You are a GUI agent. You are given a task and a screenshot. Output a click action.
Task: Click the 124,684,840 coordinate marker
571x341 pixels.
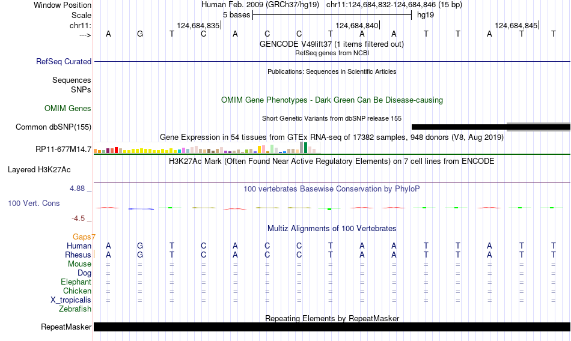coord(357,25)
